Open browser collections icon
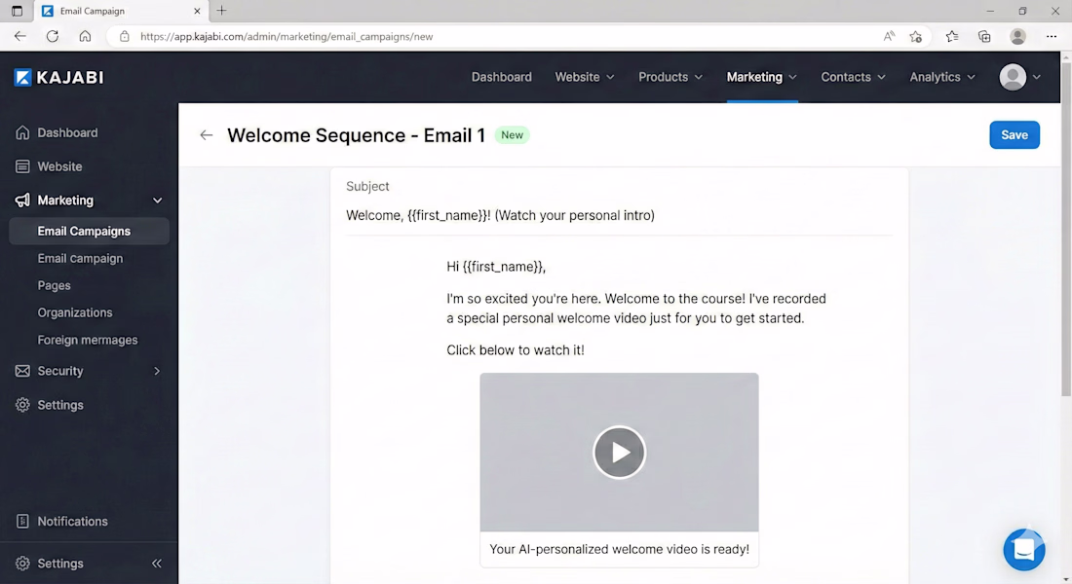The image size is (1072, 584). pyautogui.click(x=984, y=37)
